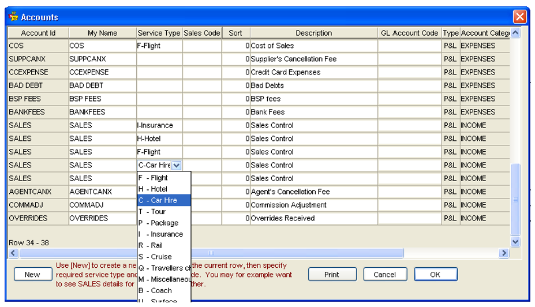
Task: Click the Type column header
Action: click(x=451, y=33)
